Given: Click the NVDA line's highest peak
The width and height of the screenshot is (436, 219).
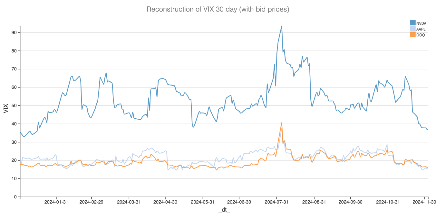Looking at the screenshot, I should coord(282,26).
